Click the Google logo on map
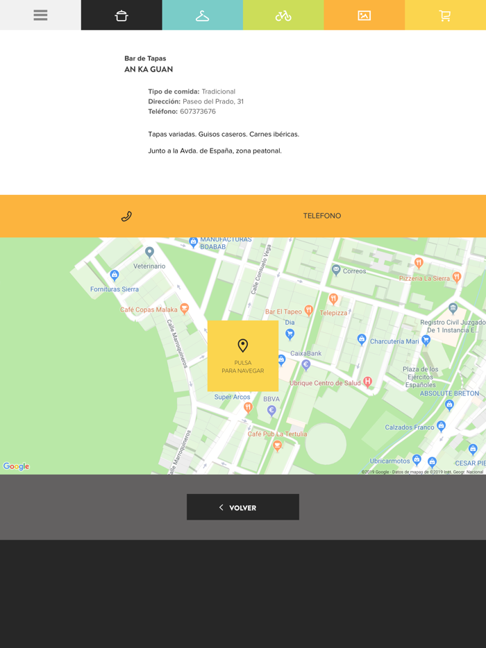Viewport: 486px width, 648px height. coord(16,466)
